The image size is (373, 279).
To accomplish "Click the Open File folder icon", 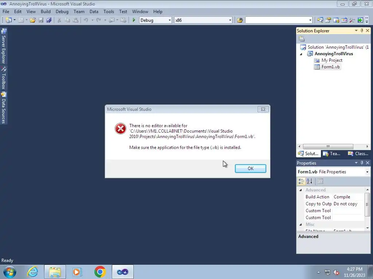I will [33, 20].
